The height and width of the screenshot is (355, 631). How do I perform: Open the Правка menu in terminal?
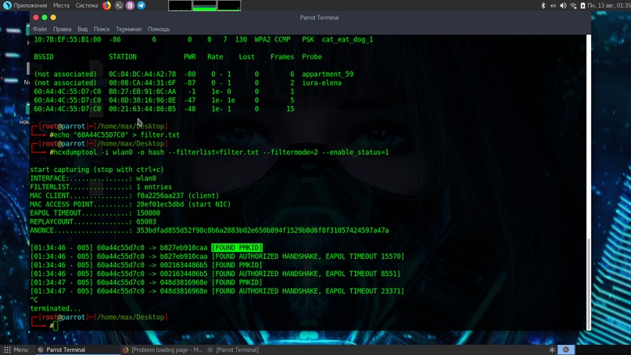(x=62, y=29)
